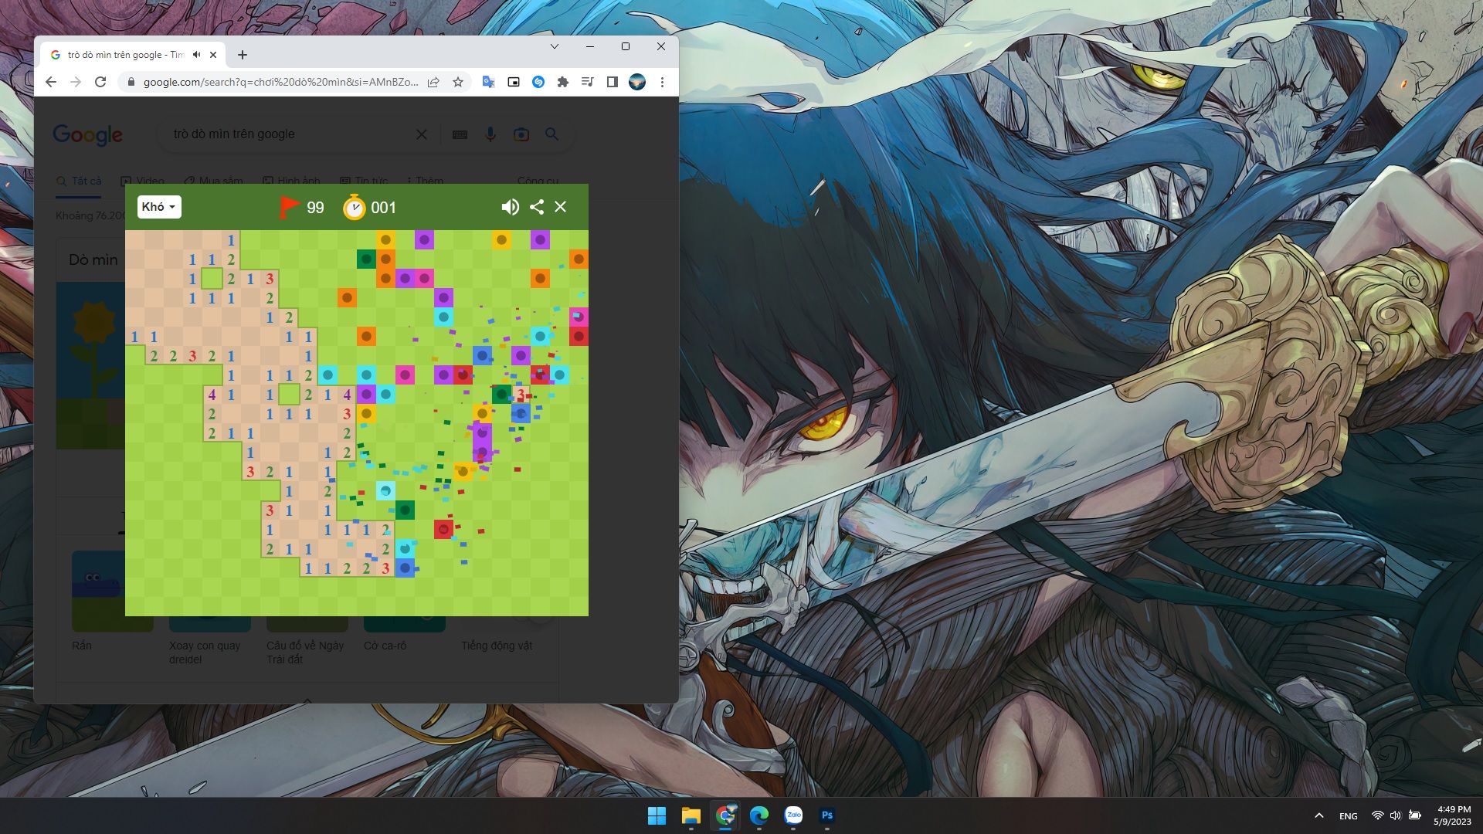Image resolution: width=1483 pixels, height=834 pixels.
Task: Mute the minesweeper game sound
Action: [510, 207]
